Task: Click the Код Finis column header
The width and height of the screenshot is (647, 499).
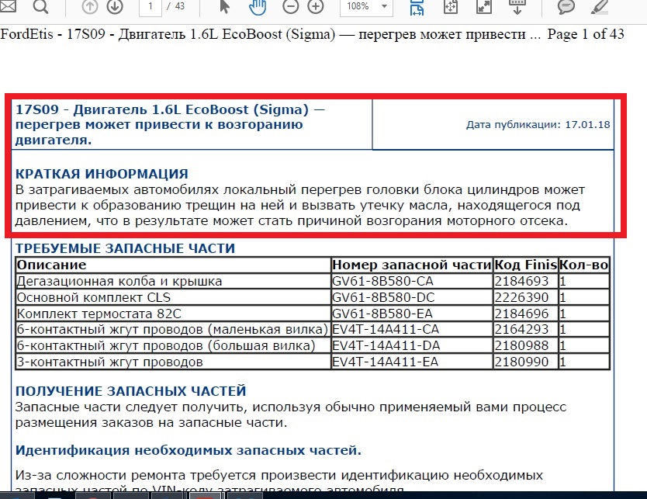Action: click(x=526, y=265)
